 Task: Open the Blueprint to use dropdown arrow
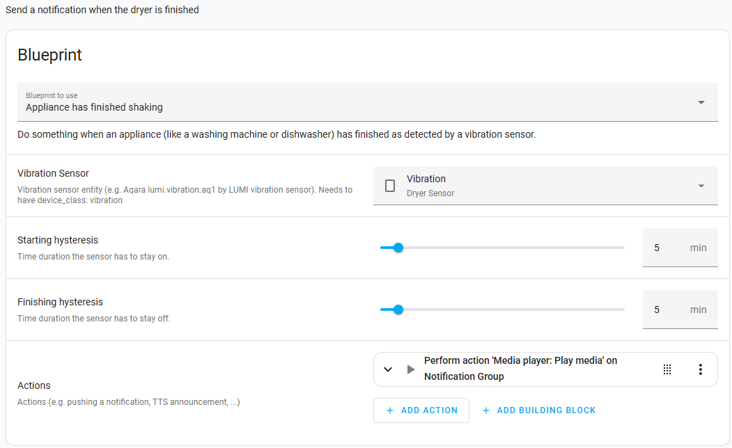(x=701, y=102)
